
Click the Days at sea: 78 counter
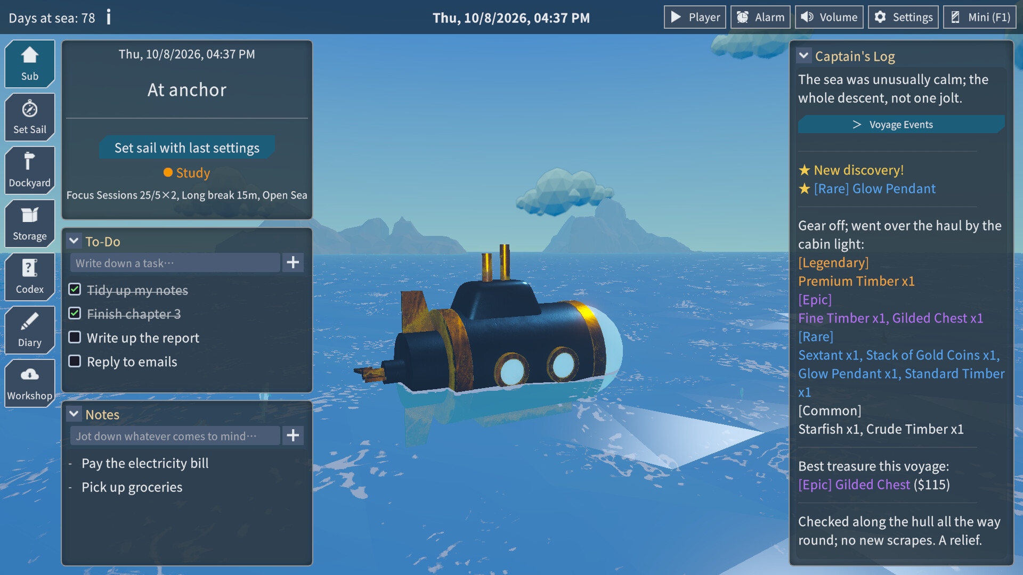point(52,18)
